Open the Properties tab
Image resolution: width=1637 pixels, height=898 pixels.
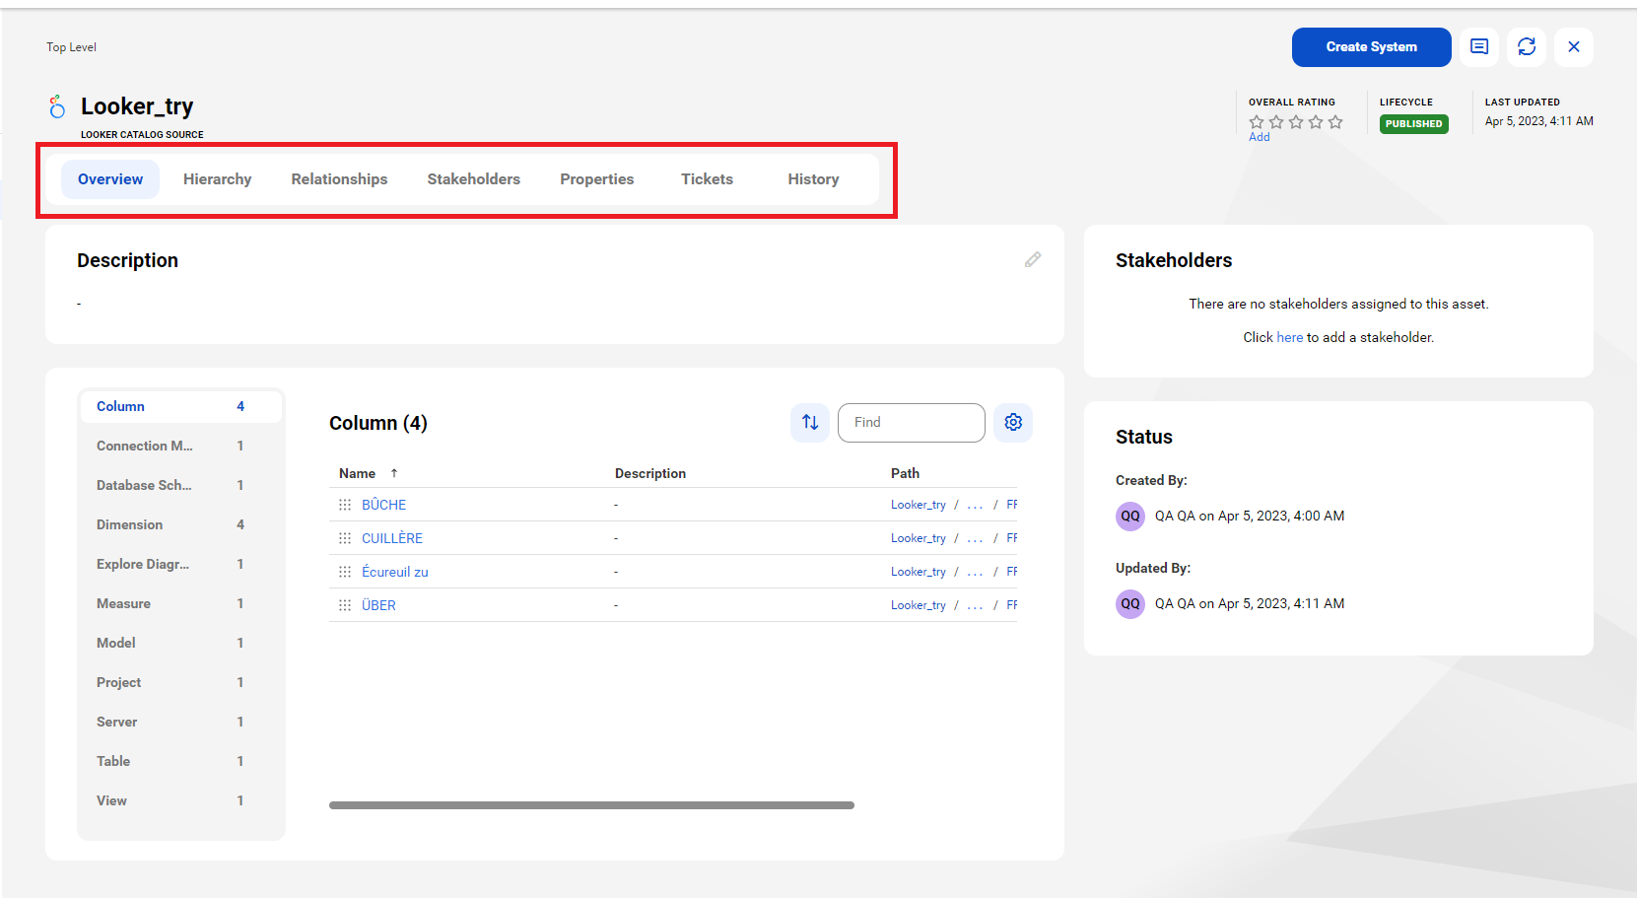(597, 179)
